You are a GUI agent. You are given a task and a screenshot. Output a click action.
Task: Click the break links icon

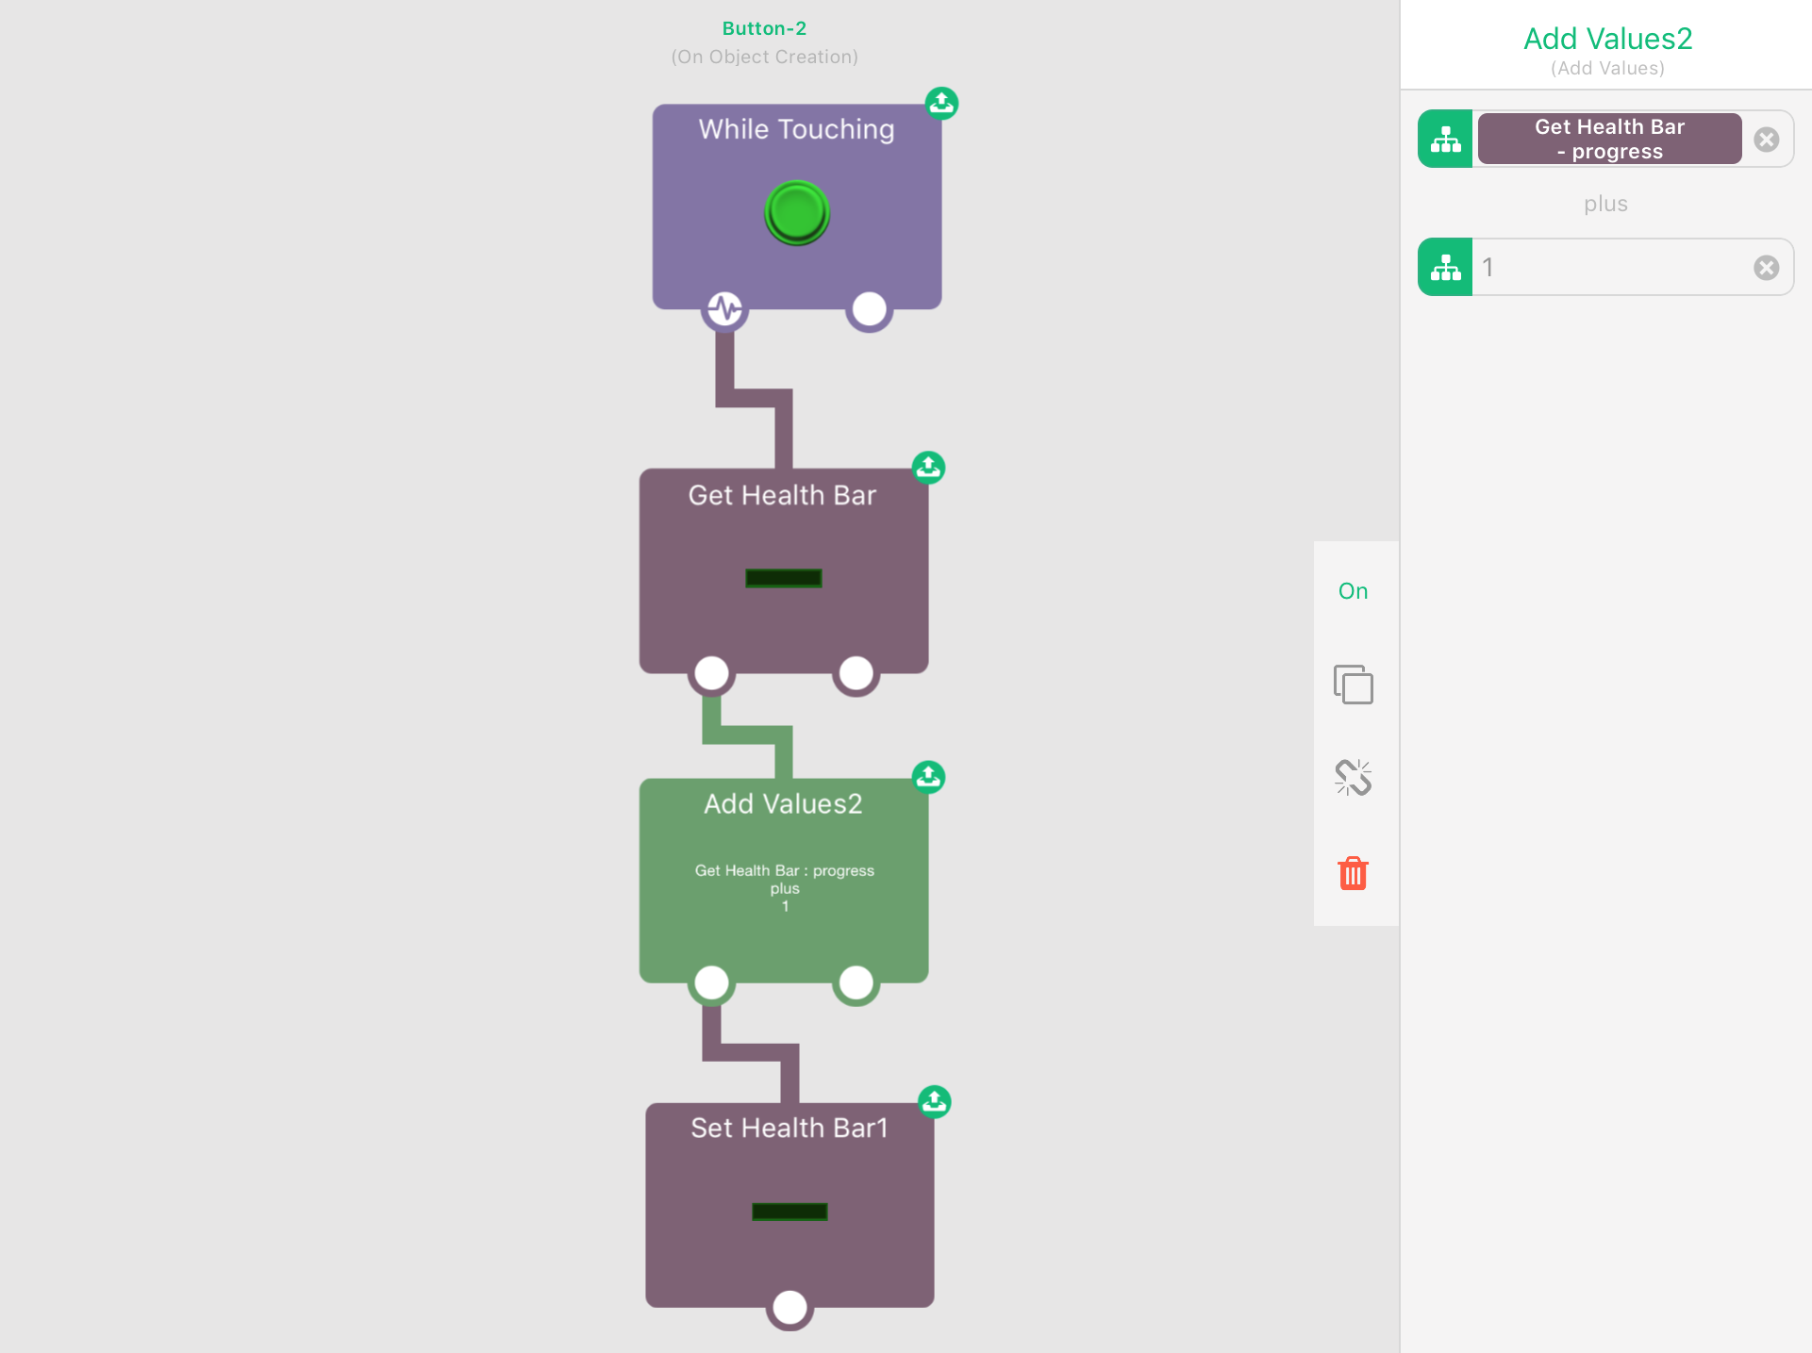point(1353,778)
